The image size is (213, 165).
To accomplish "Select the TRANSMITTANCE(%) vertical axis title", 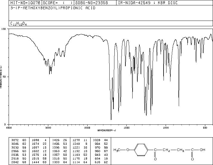I will [1, 77].
